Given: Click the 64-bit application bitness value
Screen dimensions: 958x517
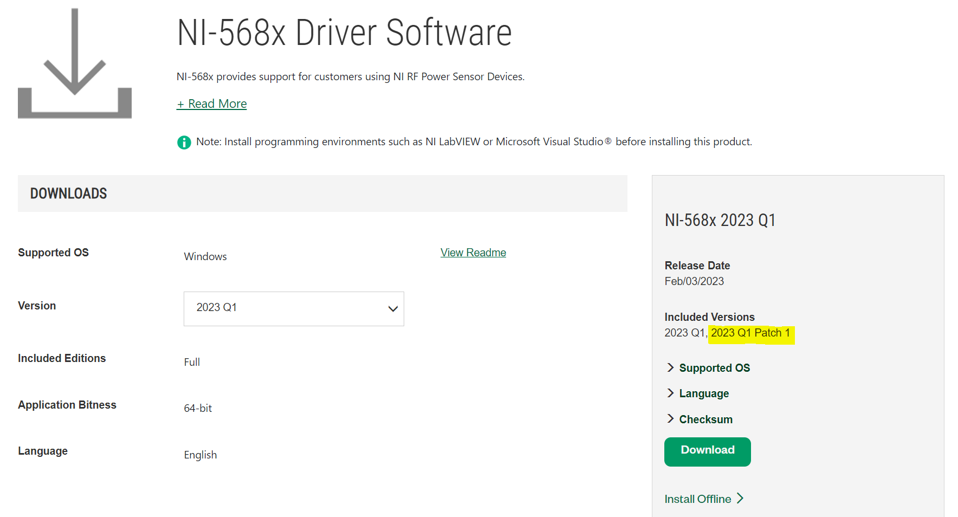Looking at the screenshot, I should [198, 408].
